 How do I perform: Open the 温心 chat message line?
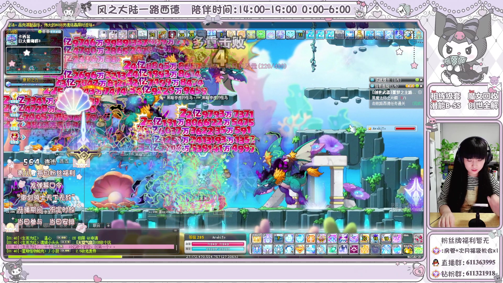point(52,238)
